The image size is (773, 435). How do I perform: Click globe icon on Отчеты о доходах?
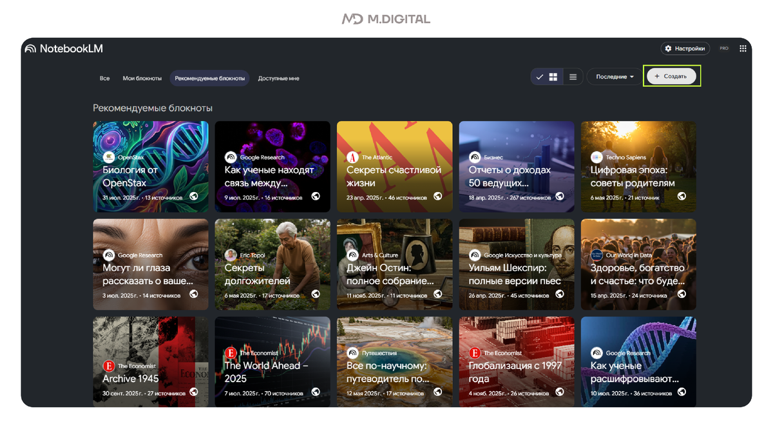(560, 197)
